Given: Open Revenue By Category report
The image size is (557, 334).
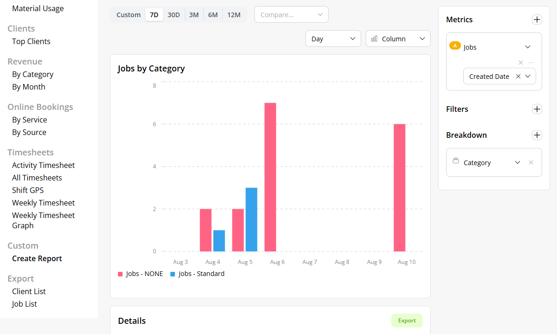Looking at the screenshot, I should tap(32, 74).
